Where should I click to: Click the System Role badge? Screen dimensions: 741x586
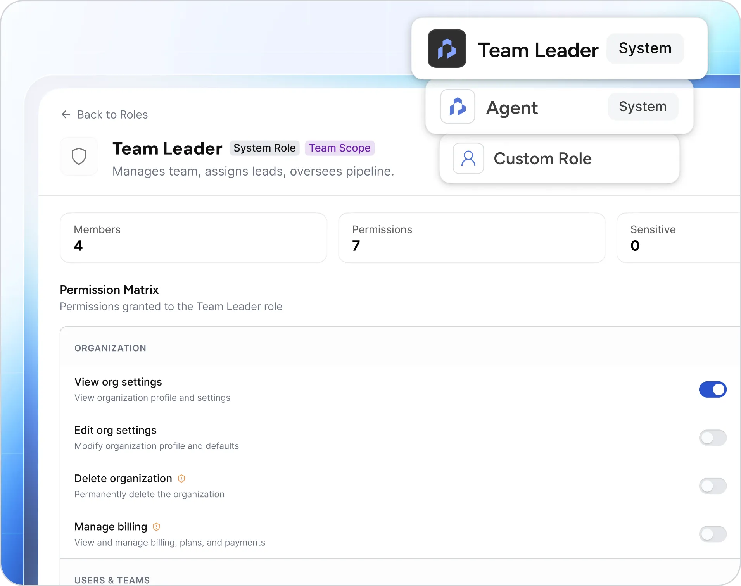pos(264,148)
